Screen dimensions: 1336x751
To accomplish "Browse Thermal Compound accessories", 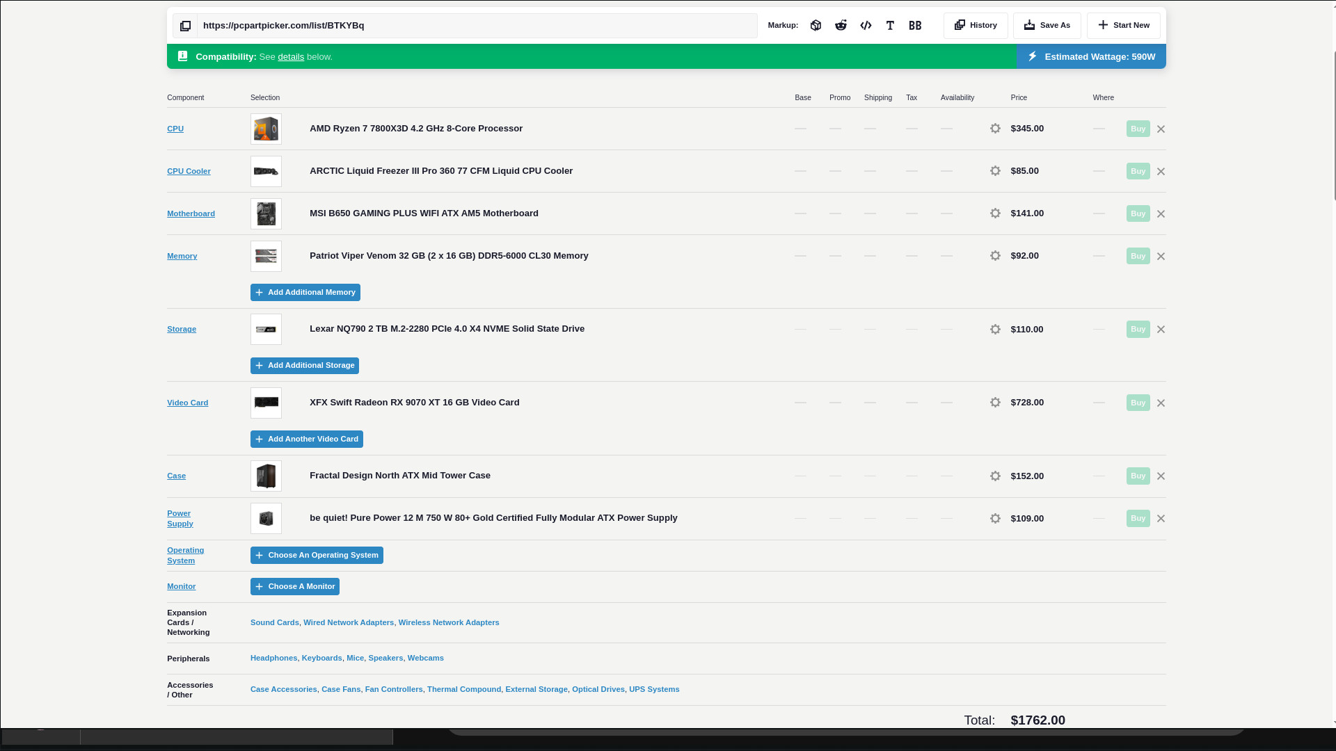I will tap(464, 690).
